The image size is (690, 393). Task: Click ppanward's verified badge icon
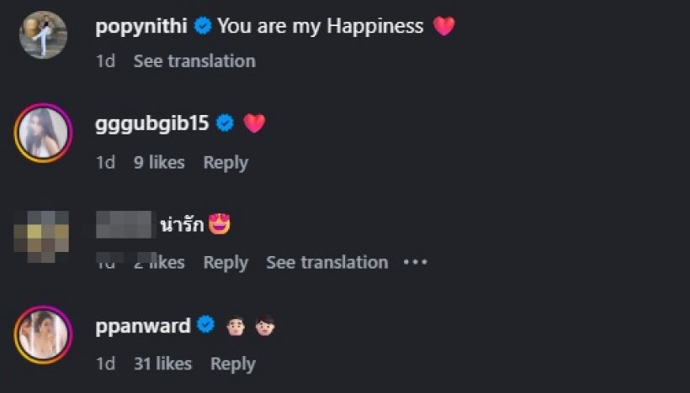coord(206,325)
